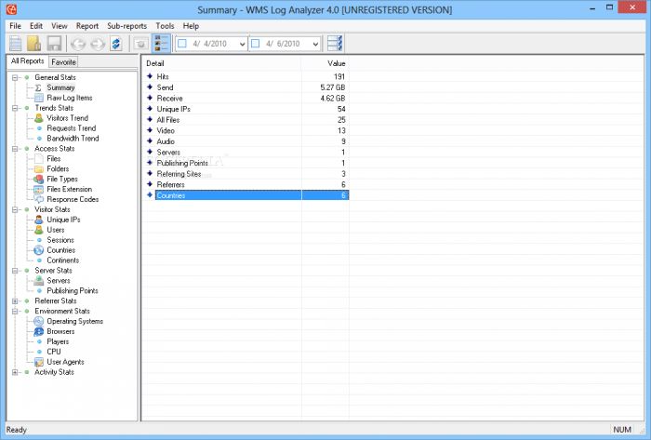
Task: Open the Edit menu
Action: [36, 26]
